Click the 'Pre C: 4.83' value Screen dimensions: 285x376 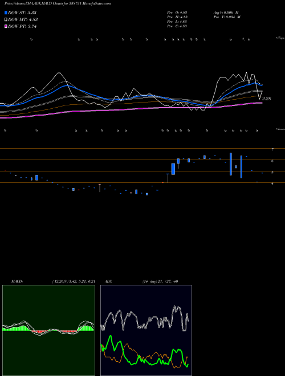coord(177,26)
